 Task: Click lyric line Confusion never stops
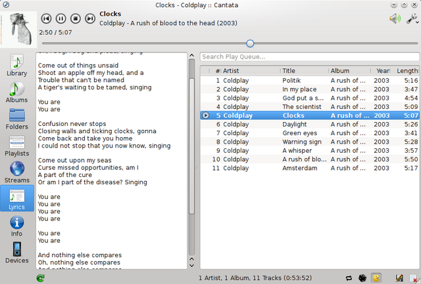pos(72,124)
